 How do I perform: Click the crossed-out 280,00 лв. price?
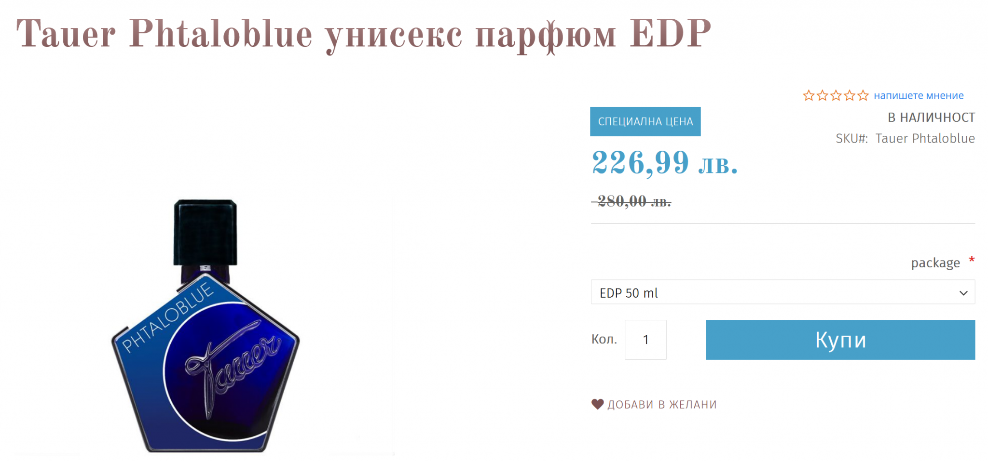[x=631, y=201]
